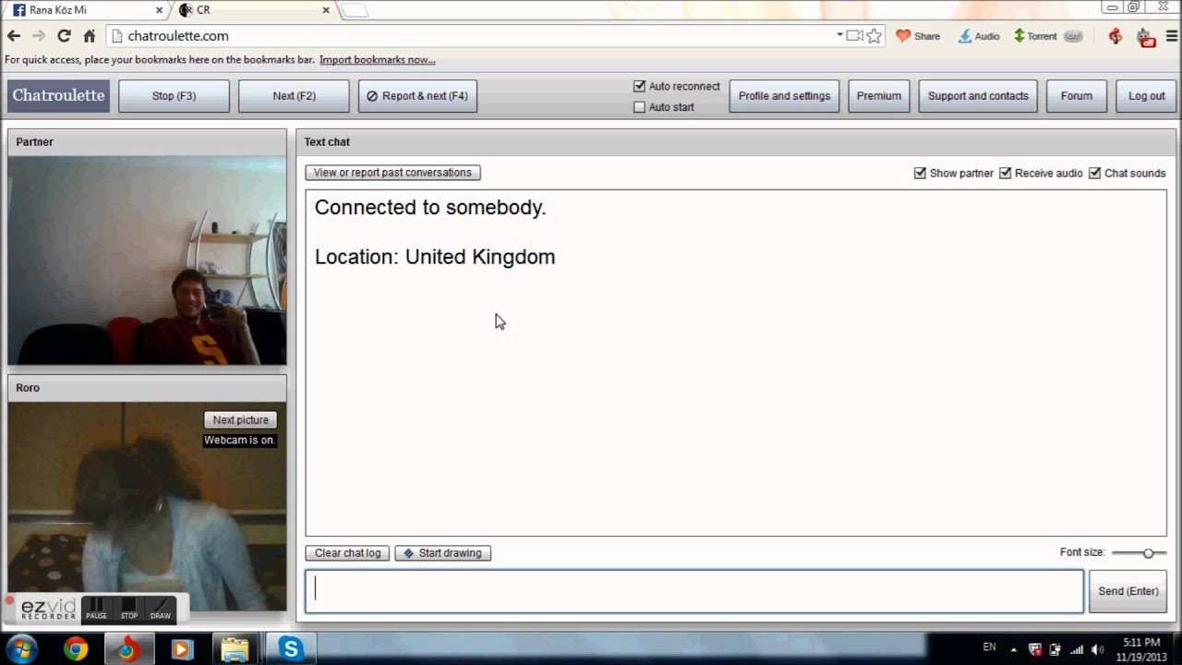Click the Roro own webcam preview
Viewport: 1182px width, 665px height.
click(x=147, y=506)
